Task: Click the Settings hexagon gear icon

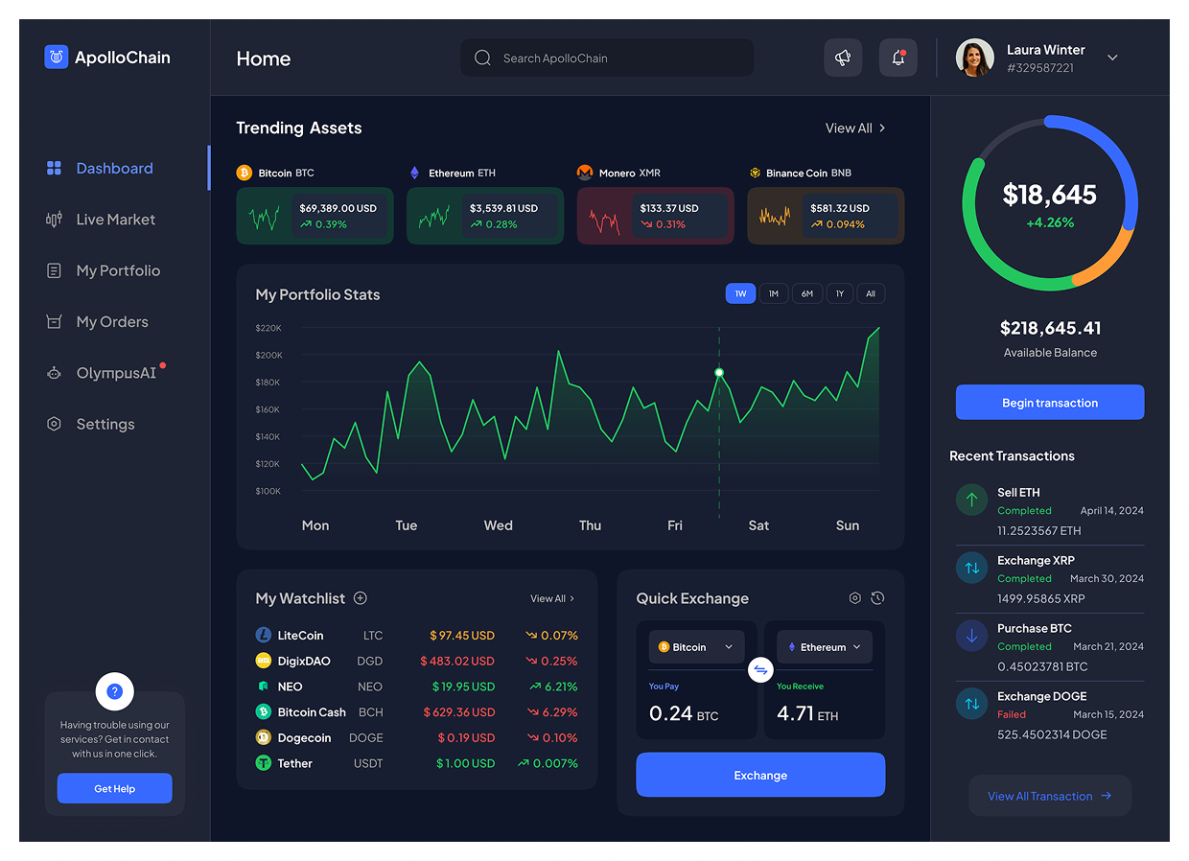Action: coord(54,424)
